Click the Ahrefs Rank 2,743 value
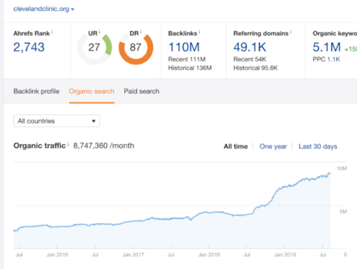Viewport: 357px width, 269px height. click(29, 48)
